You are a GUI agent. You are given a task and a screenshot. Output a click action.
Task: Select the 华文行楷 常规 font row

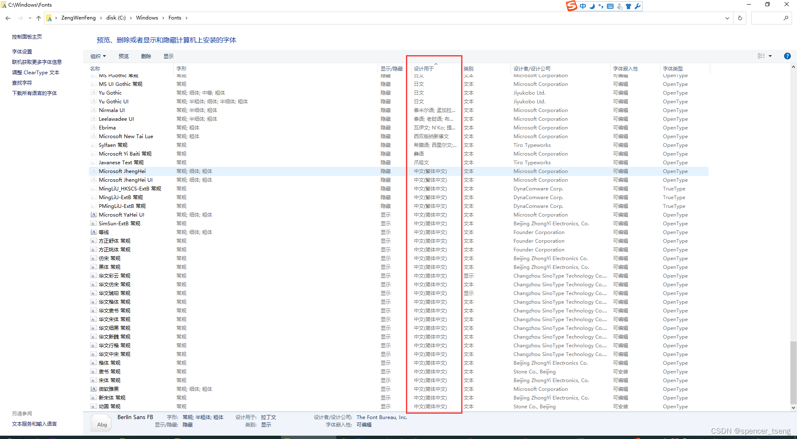pos(398,345)
